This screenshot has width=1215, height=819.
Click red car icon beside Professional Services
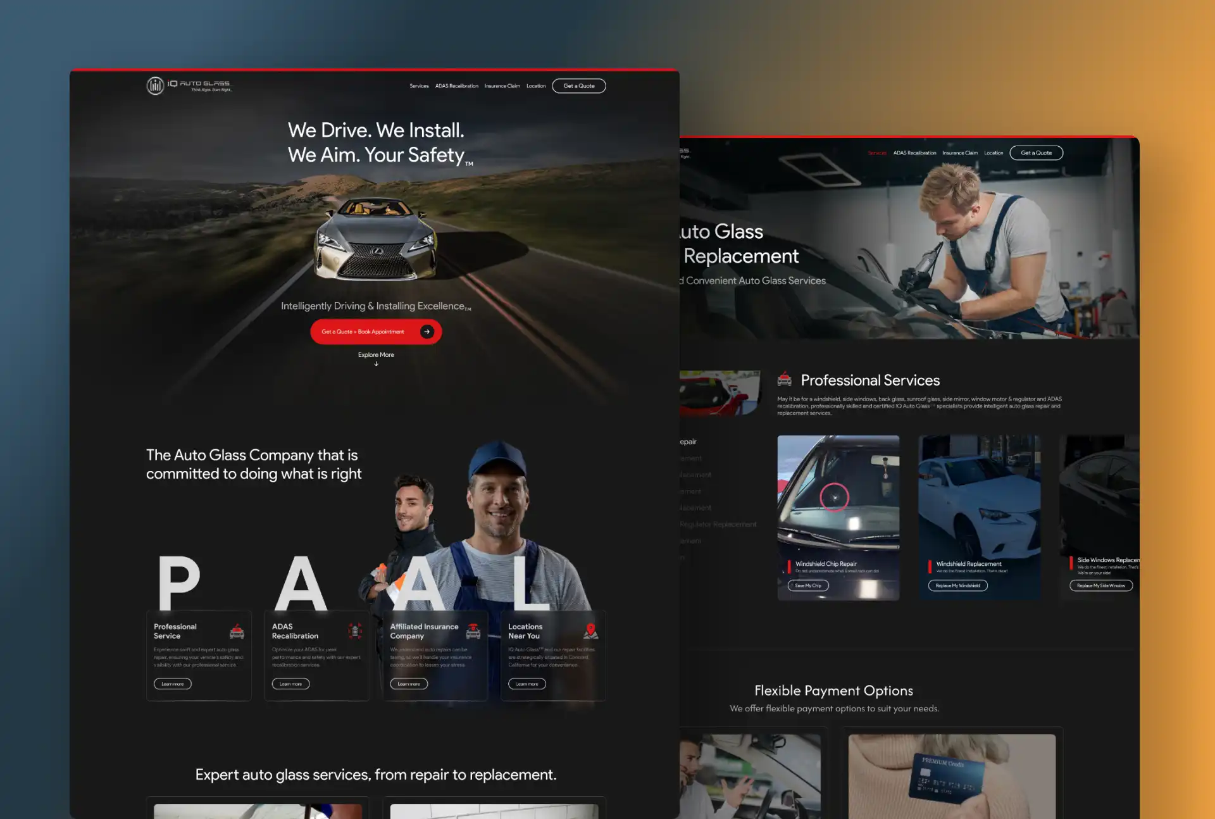point(785,379)
